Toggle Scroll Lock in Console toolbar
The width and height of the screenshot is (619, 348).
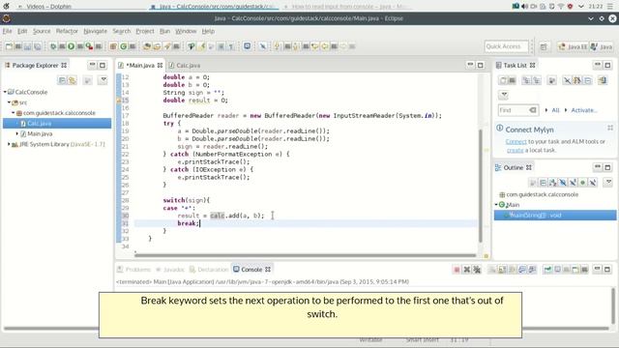pyautogui.click(x=502, y=270)
